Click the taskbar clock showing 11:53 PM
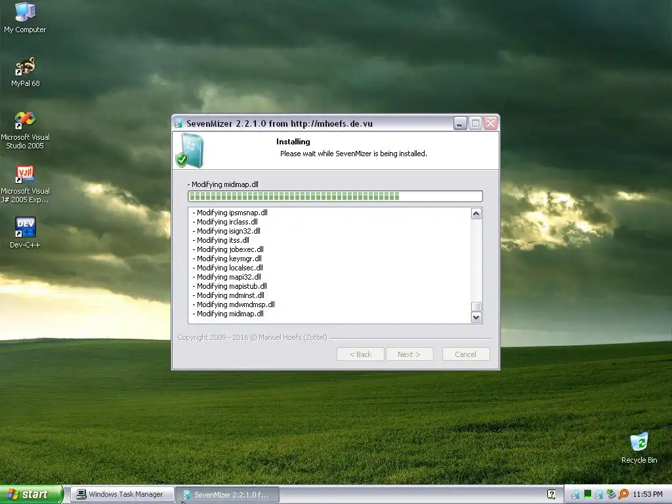672x504 pixels. [648, 494]
